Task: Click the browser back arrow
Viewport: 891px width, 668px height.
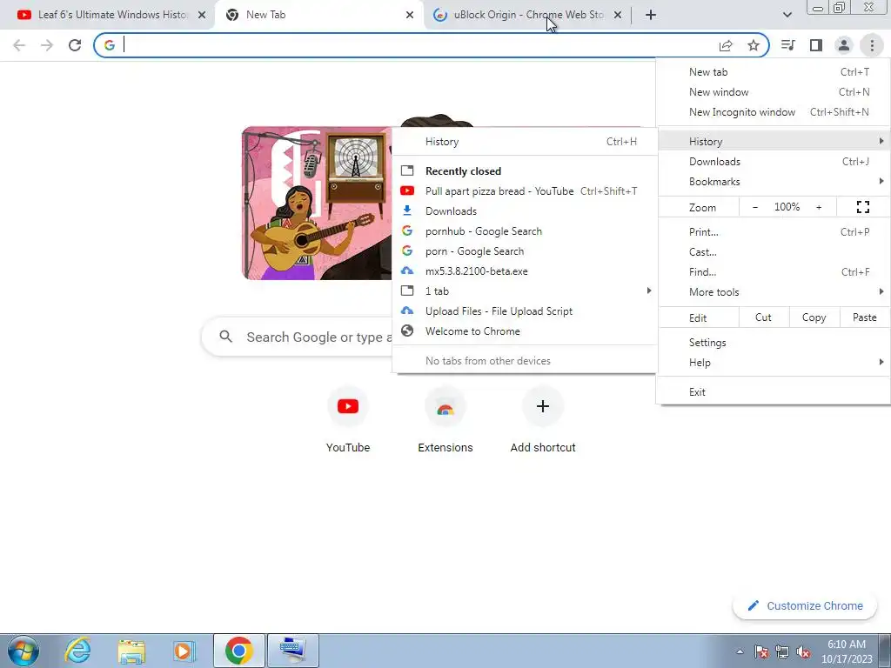Action: [x=19, y=45]
